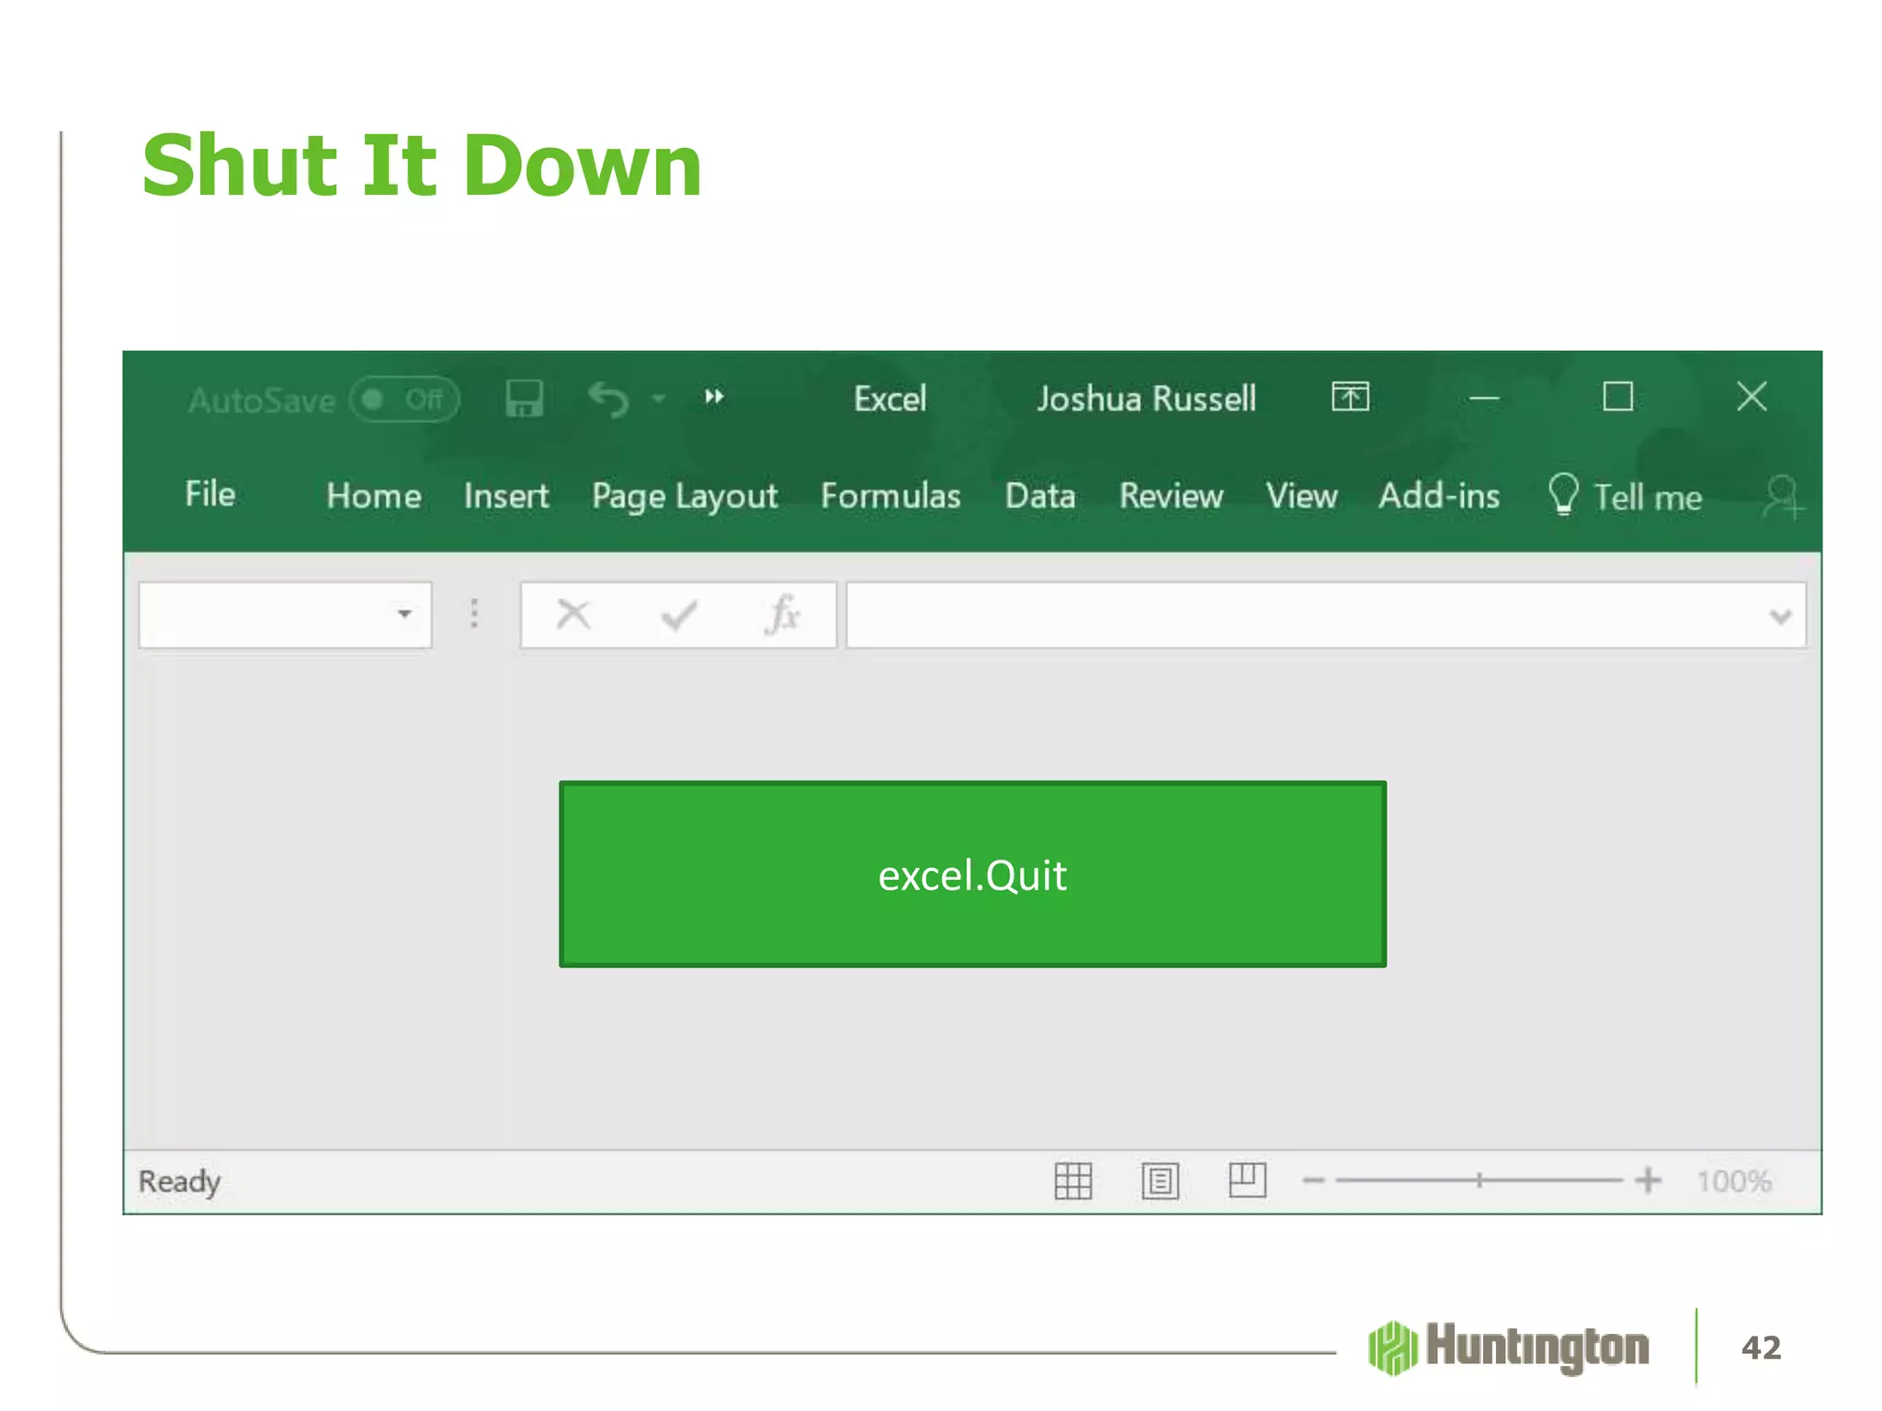Screen dimensions: 1882x1411
Task: Click the Share person icon
Action: pos(1783,497)
